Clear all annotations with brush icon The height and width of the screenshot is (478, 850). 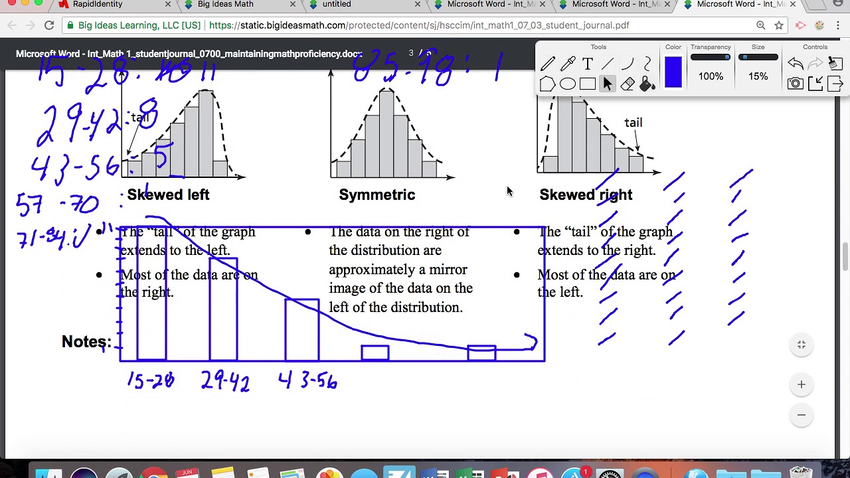point(835,64)
